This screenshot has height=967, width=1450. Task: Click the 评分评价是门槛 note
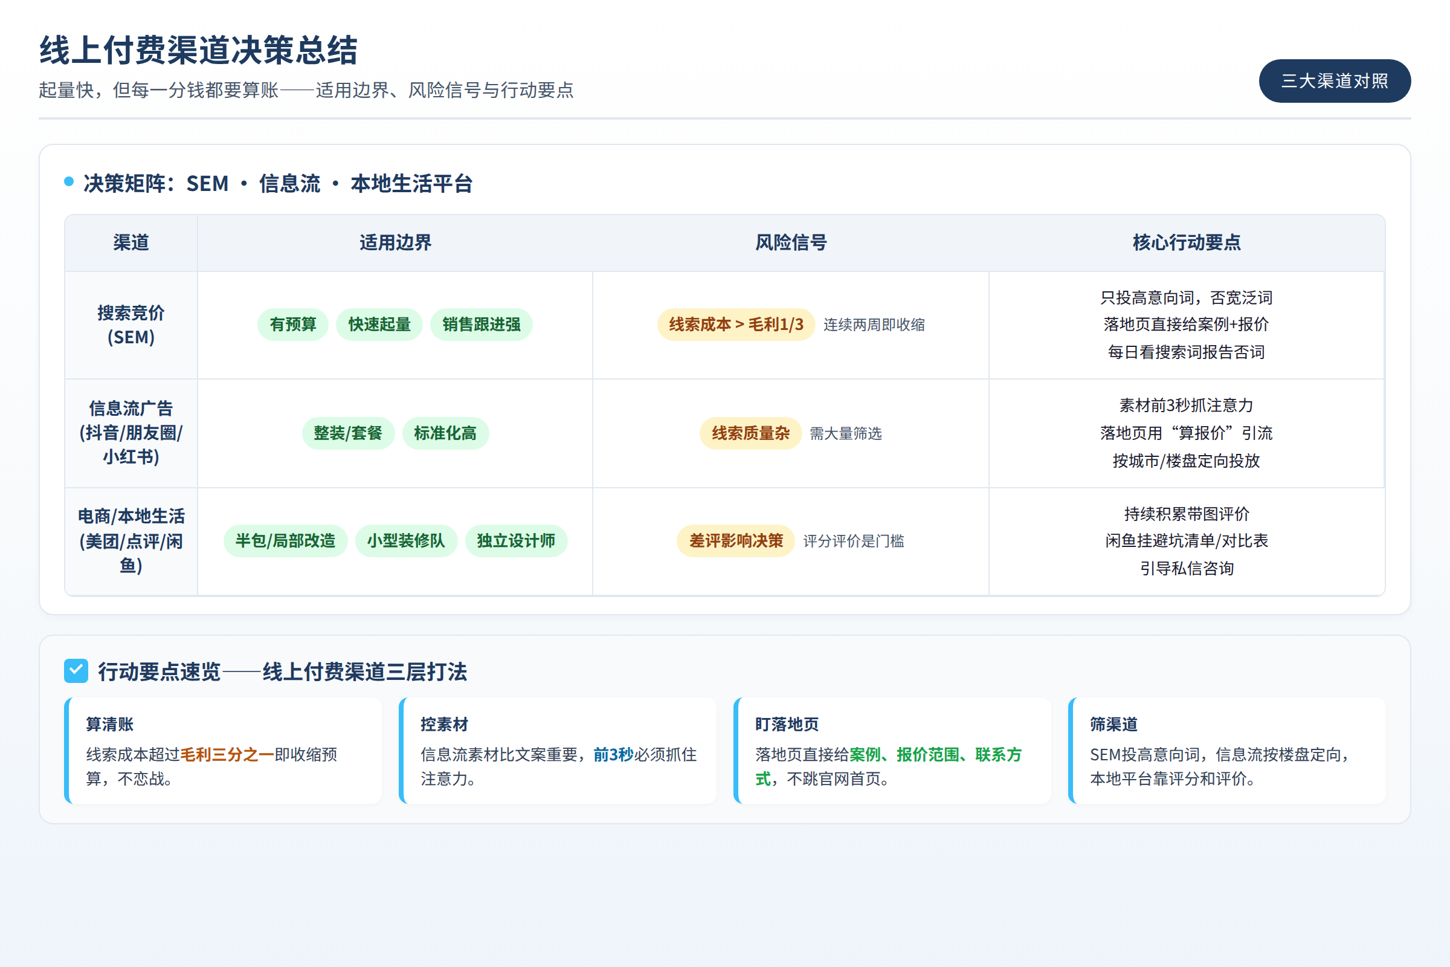pos(853,542)
